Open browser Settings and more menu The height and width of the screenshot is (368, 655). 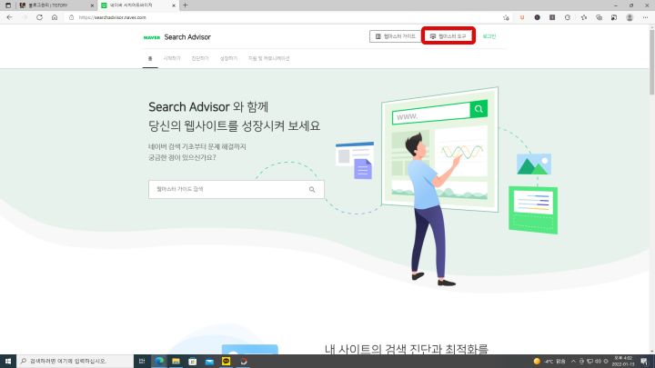[645, 17]
